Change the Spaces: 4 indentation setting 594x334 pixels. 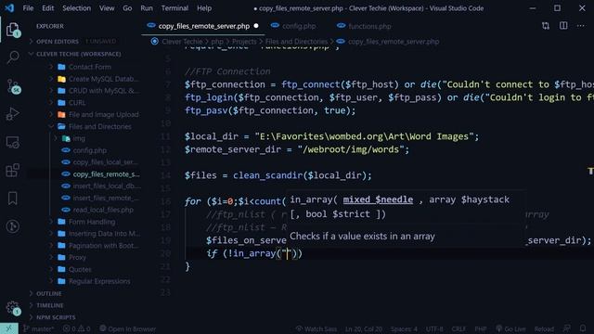(x=404, y=328)
